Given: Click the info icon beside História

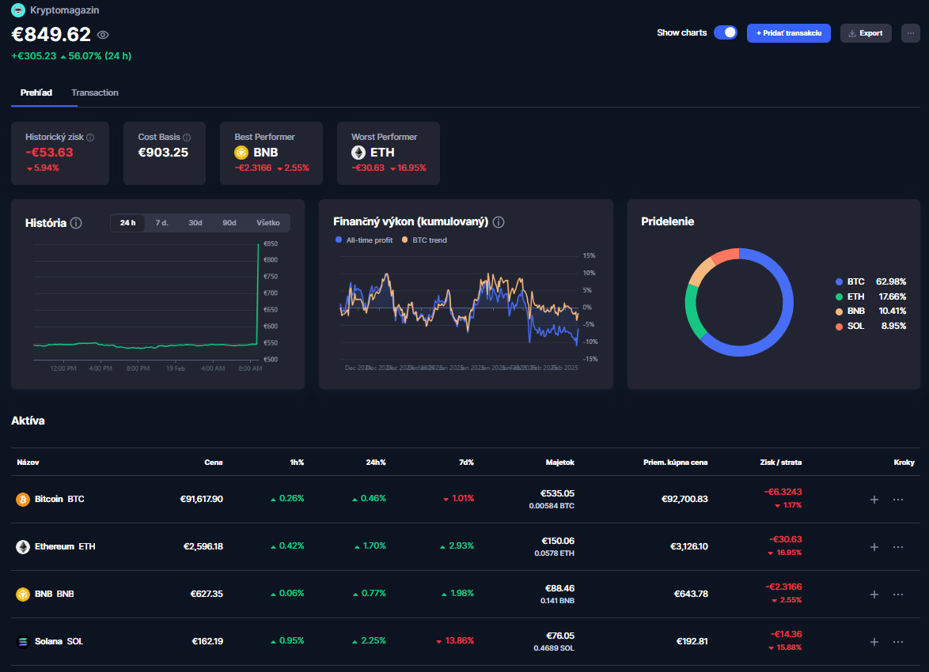Looking at the screenshot, I should click(x=76, y=223).
